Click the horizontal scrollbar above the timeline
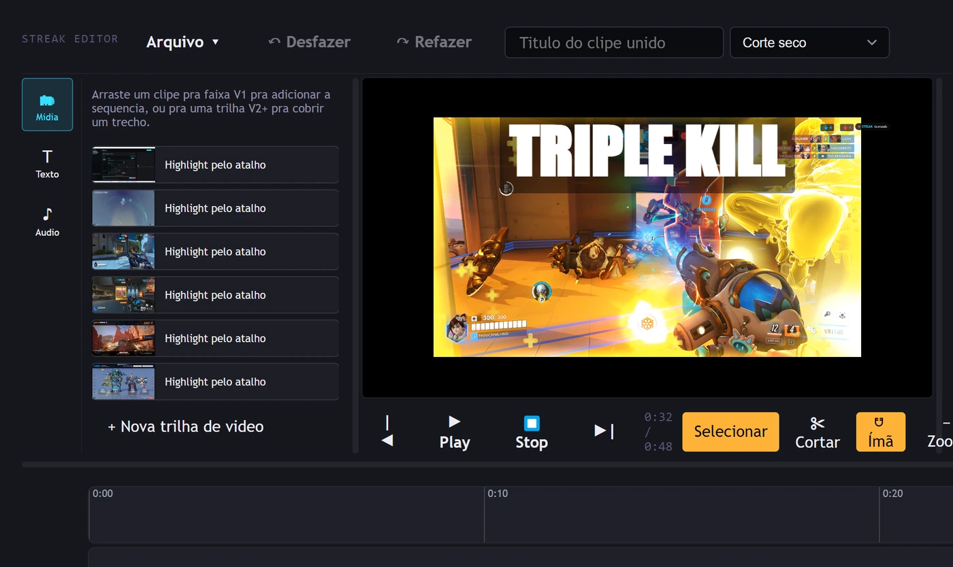 (487, 464)
